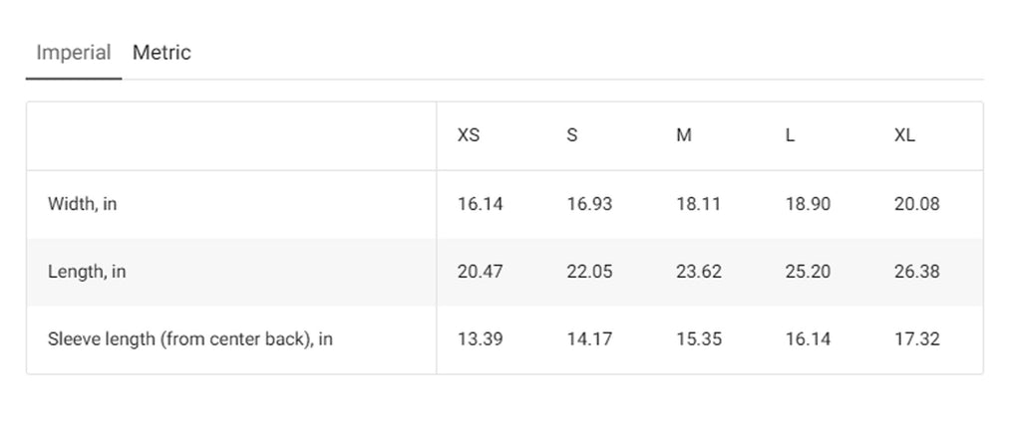This screenshot has width=1021, height=429.
Task: Click the XS width value 16.14
Action: point(480,204)
